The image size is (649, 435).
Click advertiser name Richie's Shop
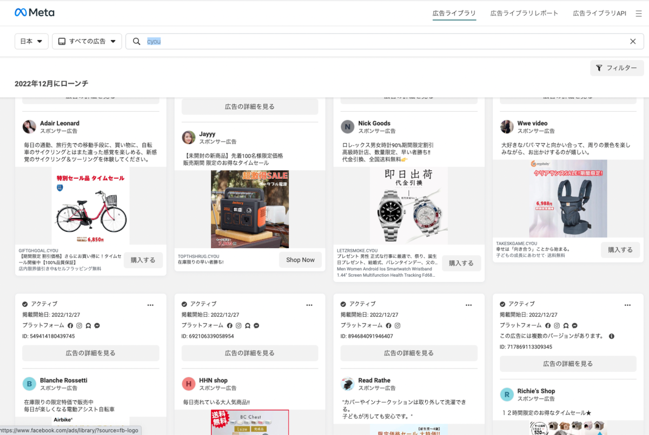(537, 391)
